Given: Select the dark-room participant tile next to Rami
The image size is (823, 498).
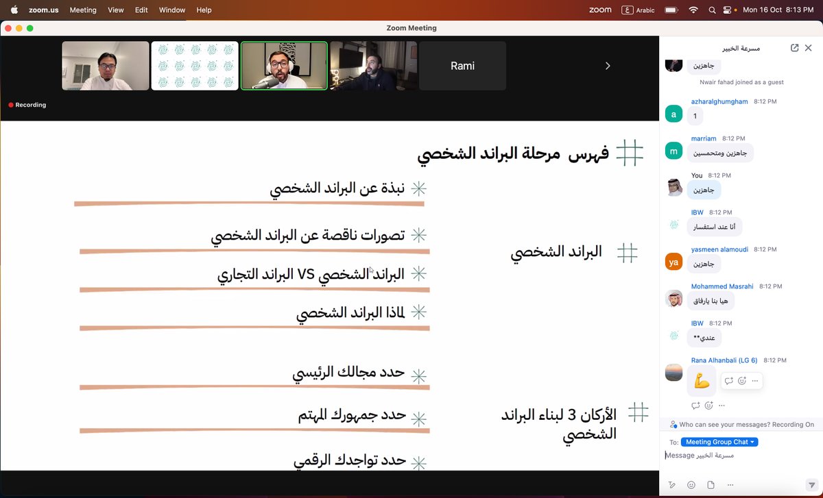Looking at the screenshot, I should 373,66.
